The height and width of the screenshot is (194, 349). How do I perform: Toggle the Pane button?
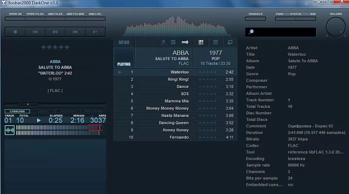[x=285, y=19]
